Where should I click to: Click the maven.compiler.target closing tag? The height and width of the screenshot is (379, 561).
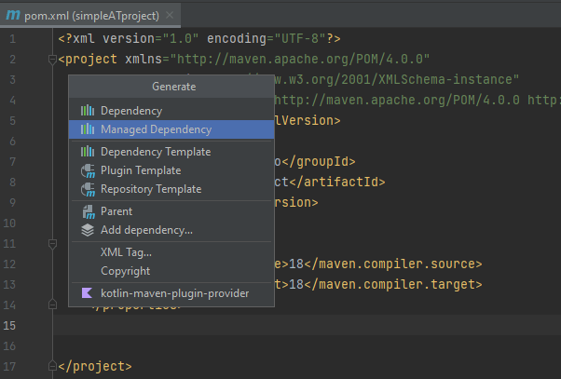coord(393,284)
